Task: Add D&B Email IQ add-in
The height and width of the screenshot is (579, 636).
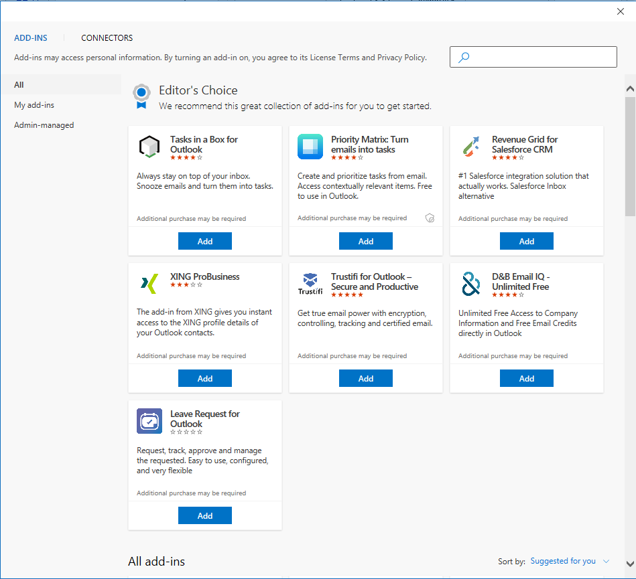Action: pyautogui.click(x=527, y=378)
